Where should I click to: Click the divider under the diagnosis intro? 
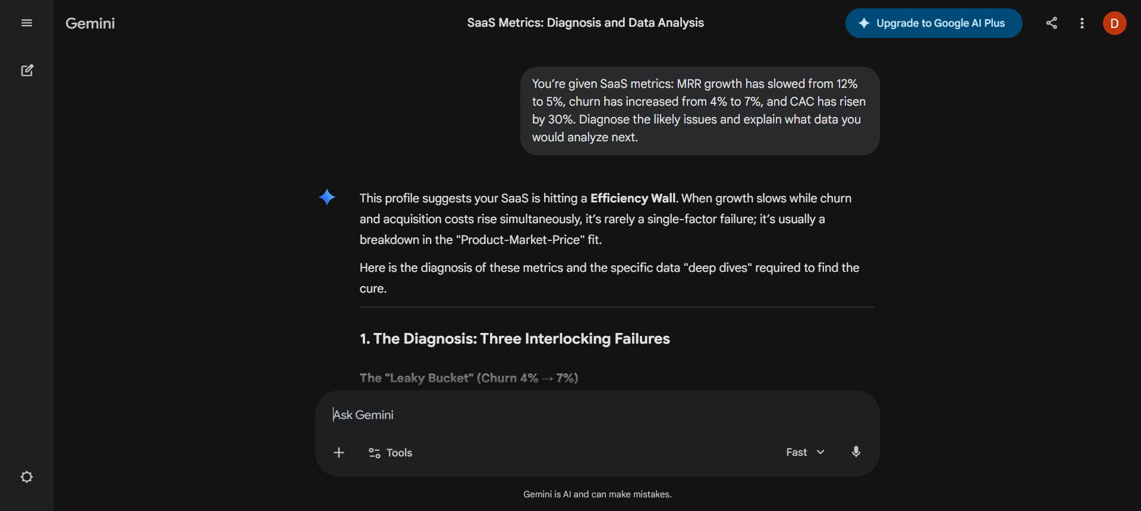coord(616,307)
